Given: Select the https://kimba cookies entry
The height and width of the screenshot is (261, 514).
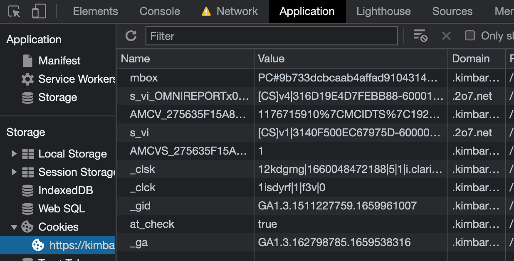Looking at the screenshot, I should (82, 245).
